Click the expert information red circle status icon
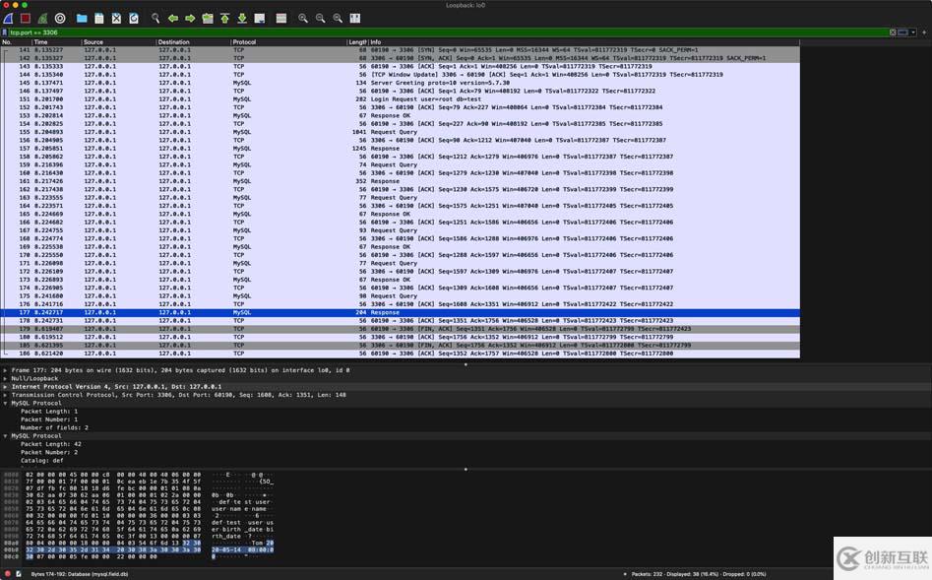 click(x=8, y=574)
